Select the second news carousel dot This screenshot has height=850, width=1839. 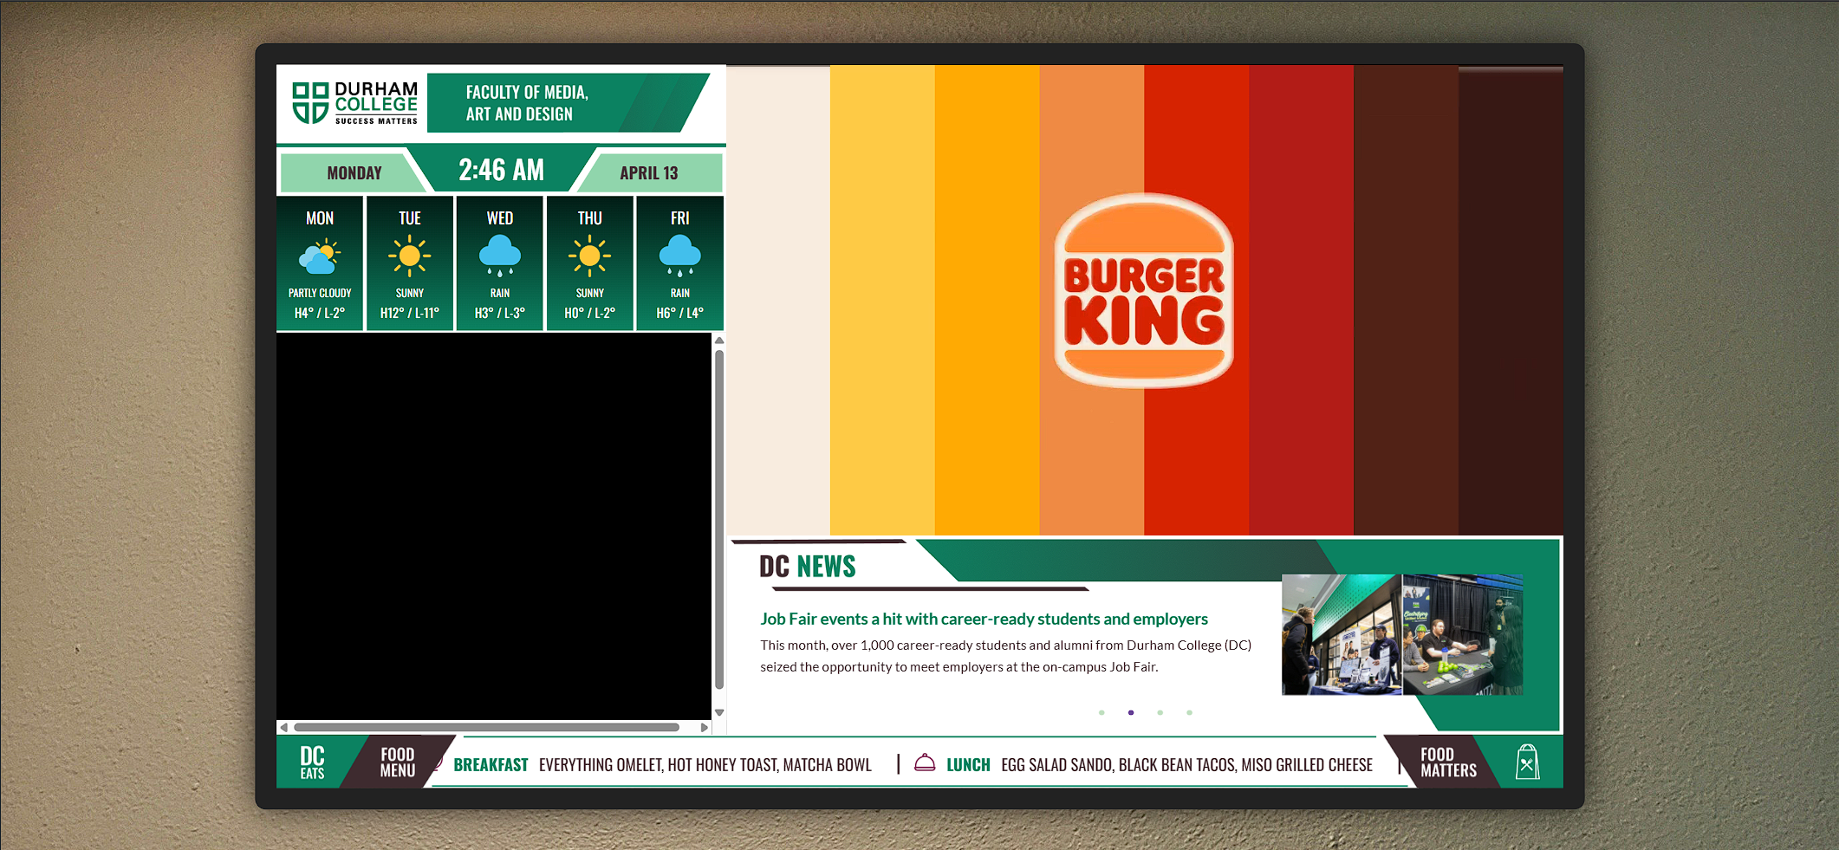[1130, 712]
